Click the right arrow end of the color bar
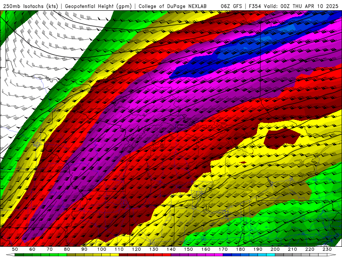The height and width of the screenshot is (257, 342). pos(332,254)
